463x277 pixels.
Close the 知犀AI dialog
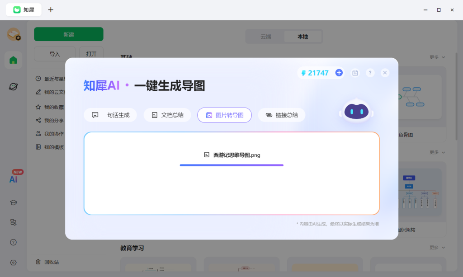tap(385, 73)
